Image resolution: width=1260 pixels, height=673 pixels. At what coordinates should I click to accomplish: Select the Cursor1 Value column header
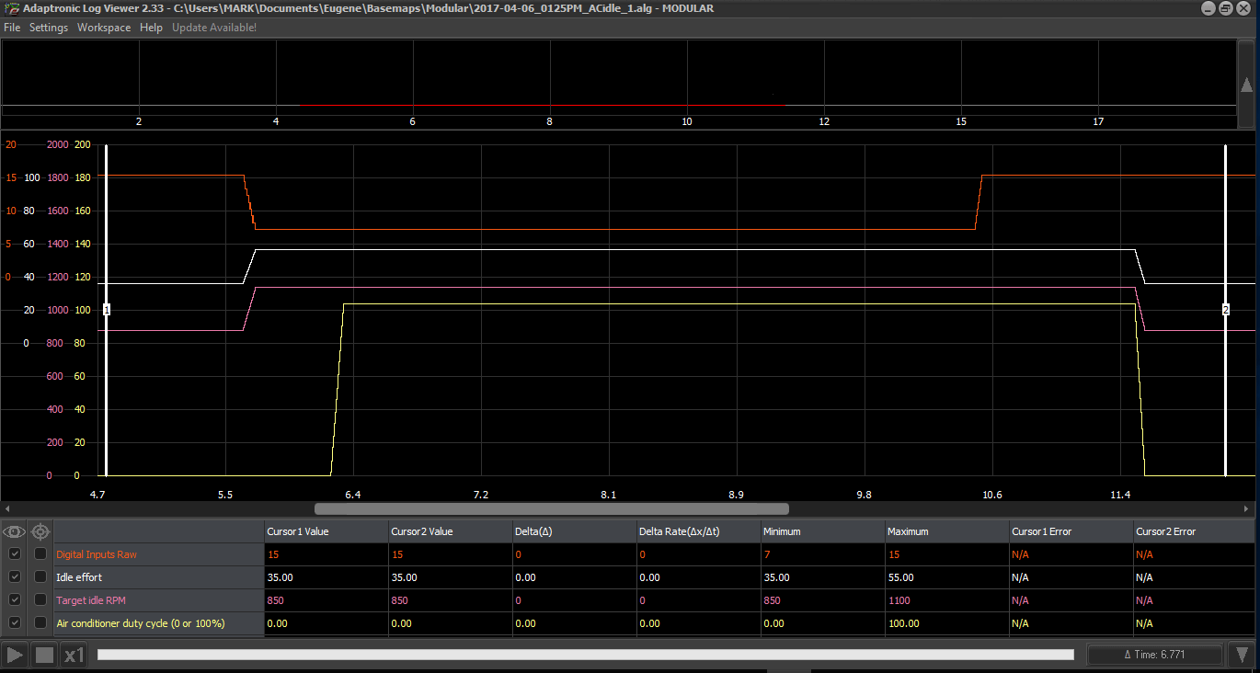tap(326, 531)
